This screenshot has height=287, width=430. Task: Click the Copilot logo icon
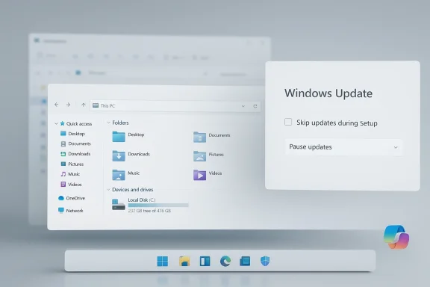pos(396,237)
